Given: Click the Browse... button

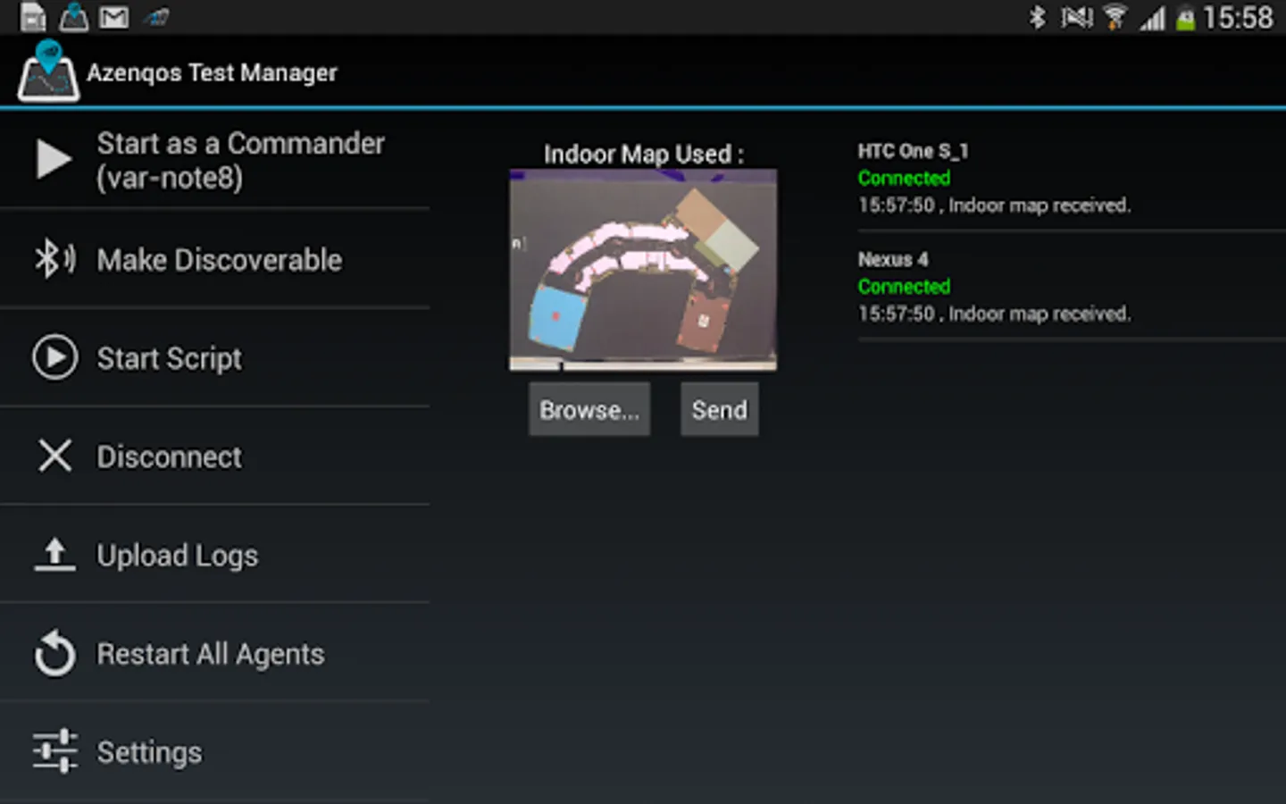Looking at the screenshot, I should pyautogui.click(x=589, y=409).
